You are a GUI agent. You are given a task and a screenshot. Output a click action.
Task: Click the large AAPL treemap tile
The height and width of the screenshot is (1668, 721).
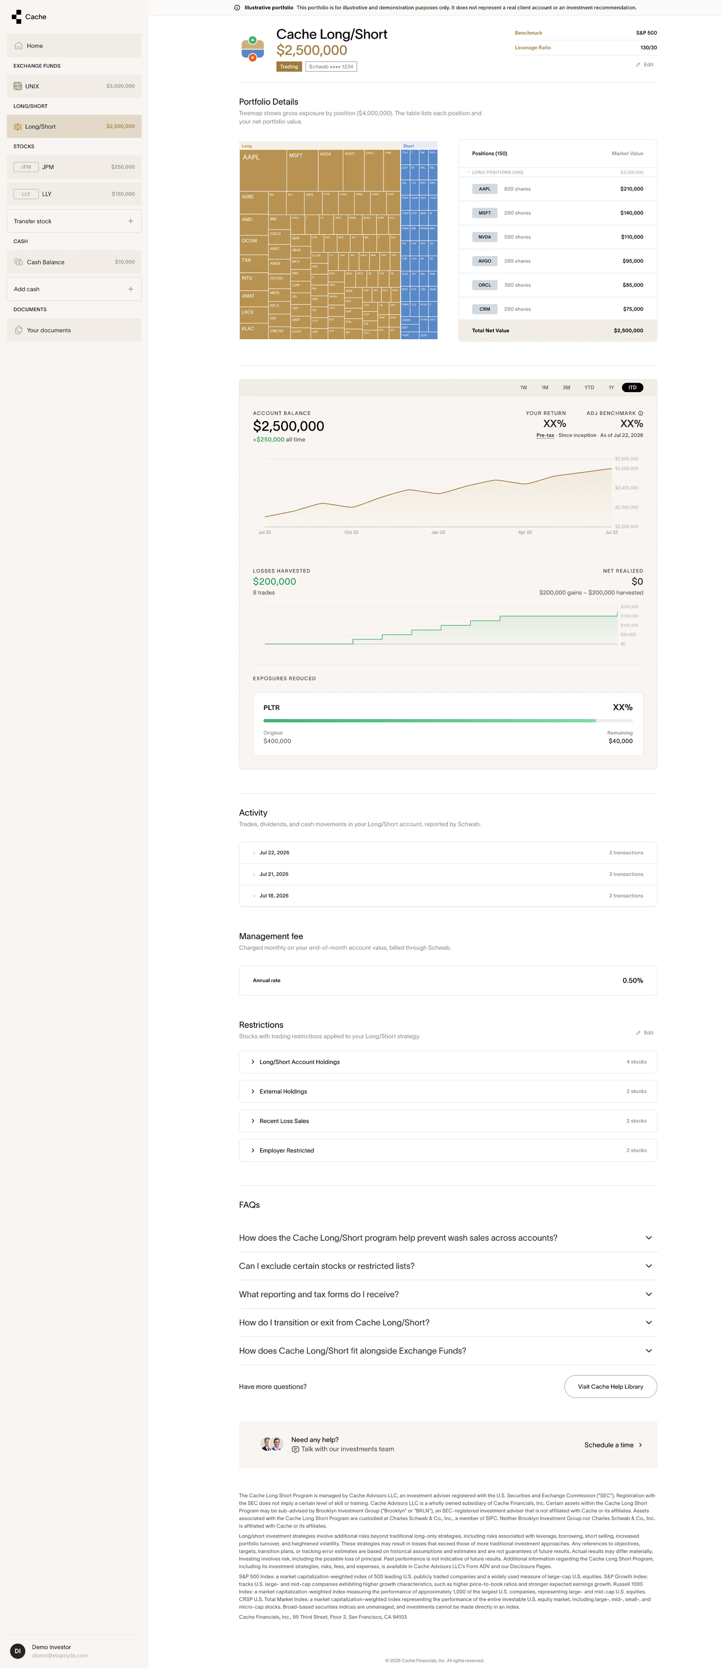click(x=263, y=171)
